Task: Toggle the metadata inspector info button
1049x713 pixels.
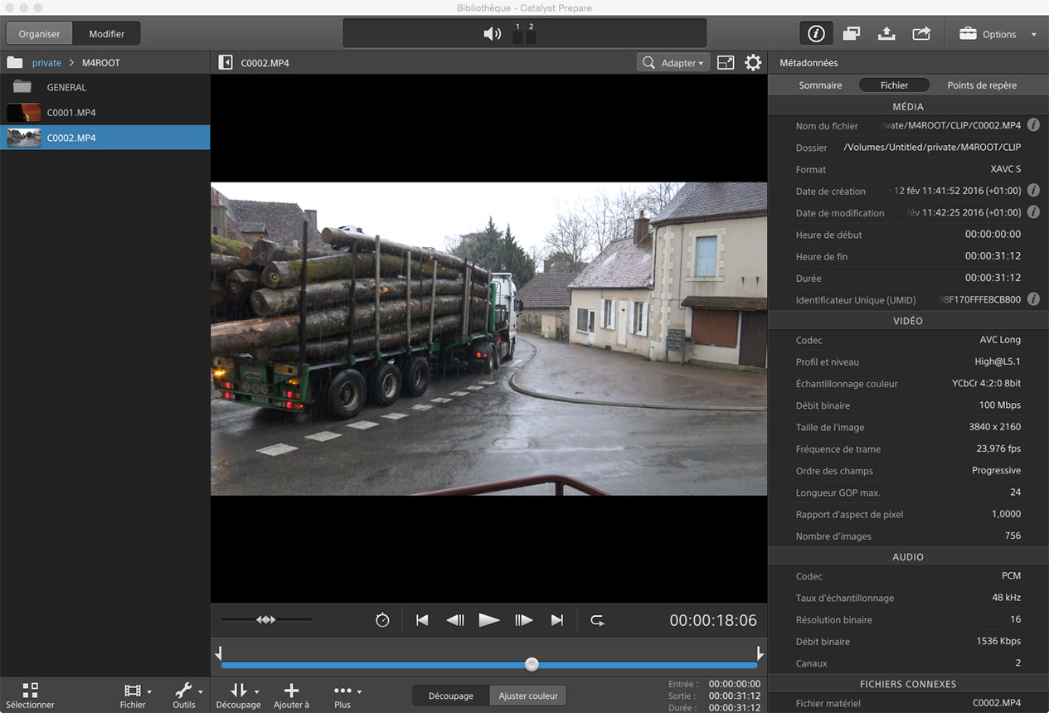Action: [816, 34]
